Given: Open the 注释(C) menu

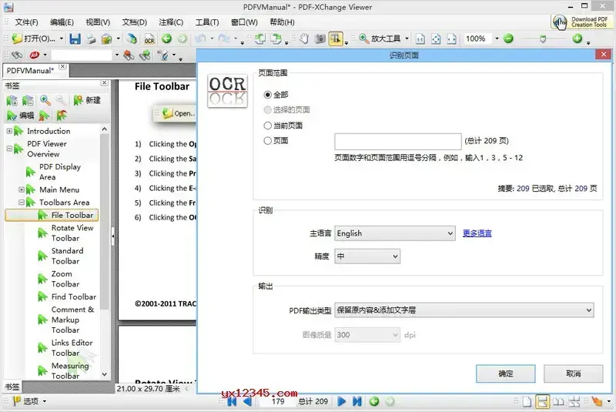Looking at the screenshot, I should (x=171, y=22).
